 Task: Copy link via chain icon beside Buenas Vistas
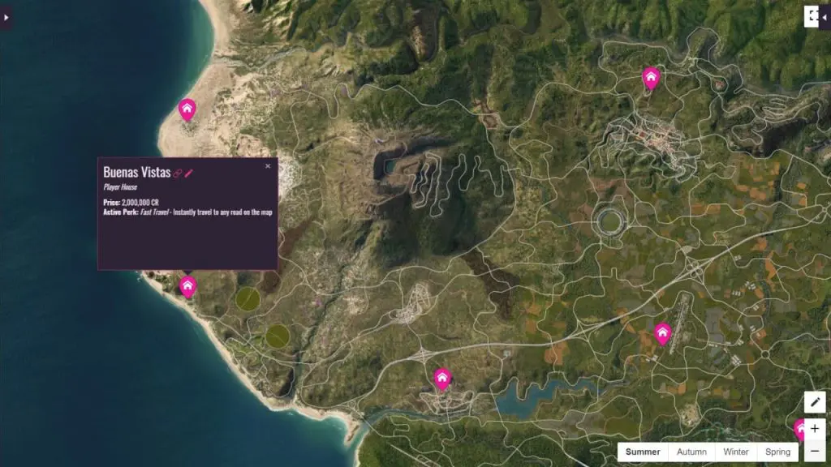click(x=178, y=173)
